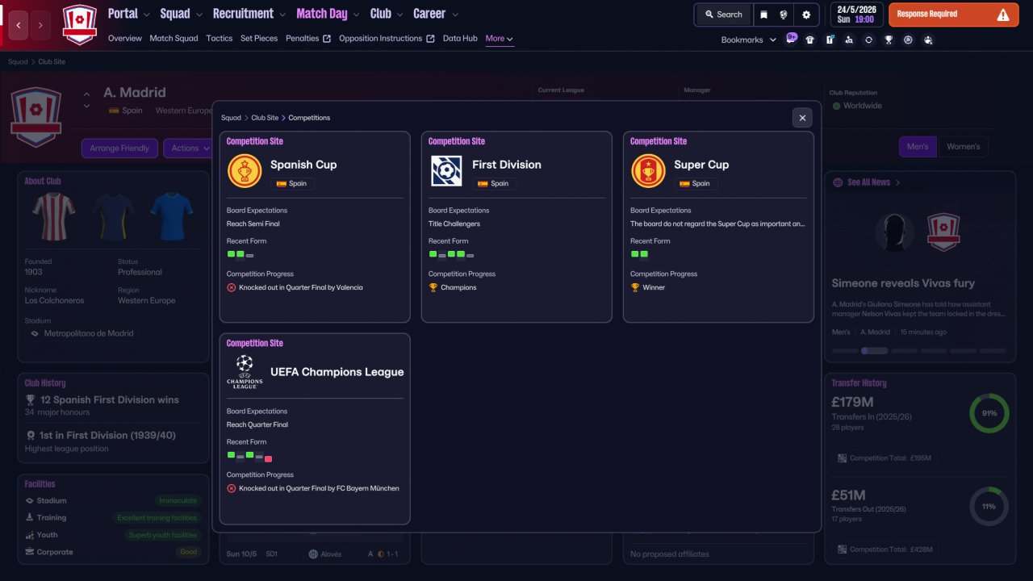Click the scouting search icon in Bookmarks bar

(x=849, y=40)
